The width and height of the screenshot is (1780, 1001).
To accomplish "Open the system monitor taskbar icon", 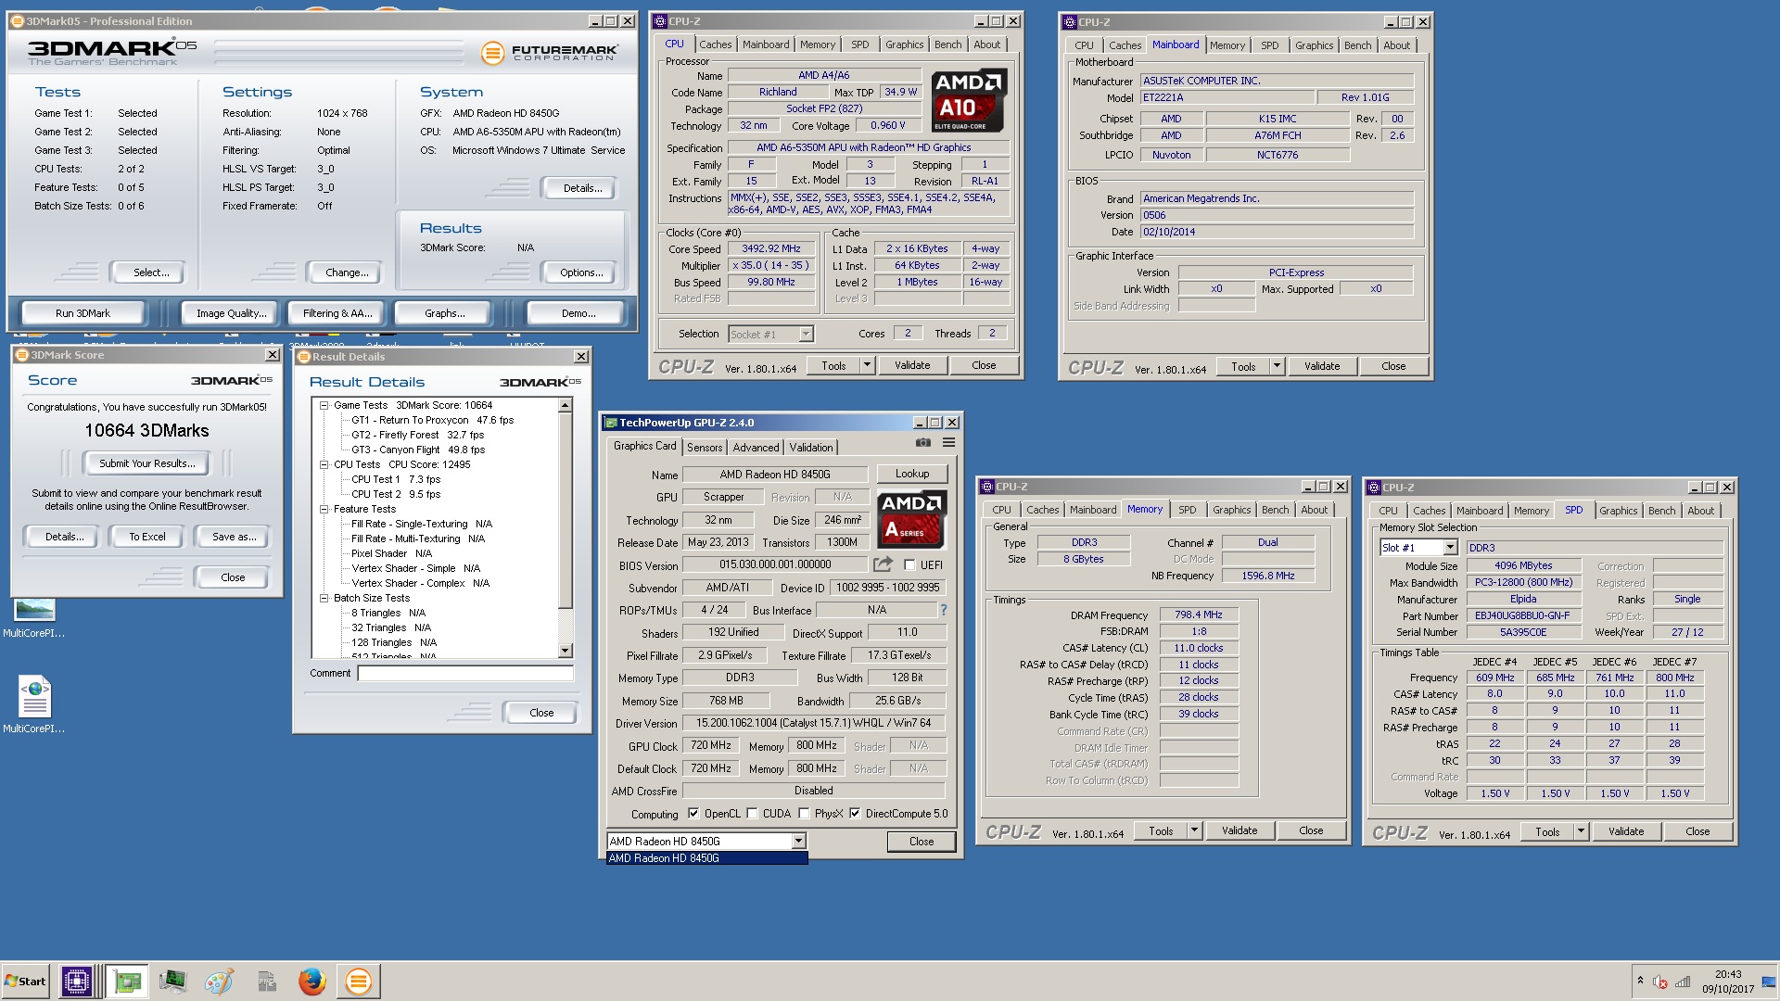I will click(x=172, y=981).
